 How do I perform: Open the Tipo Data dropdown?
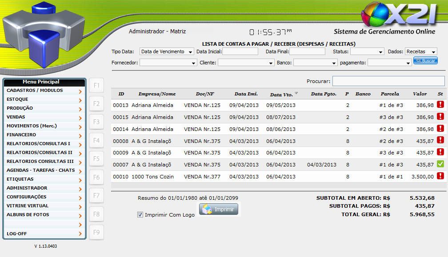(x=167, y=51)
